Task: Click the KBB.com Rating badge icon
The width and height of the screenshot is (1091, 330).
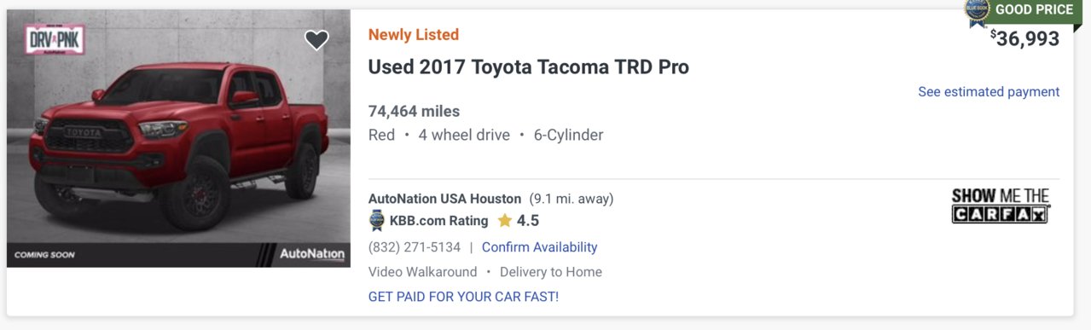Action: pyautogui.click(x=377, y=221)
